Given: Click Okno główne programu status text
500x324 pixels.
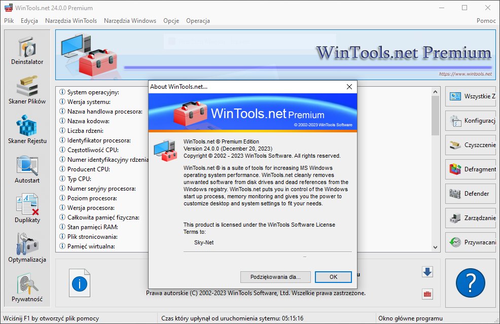Looking at the screenshot, I should [x=410, y=318].
